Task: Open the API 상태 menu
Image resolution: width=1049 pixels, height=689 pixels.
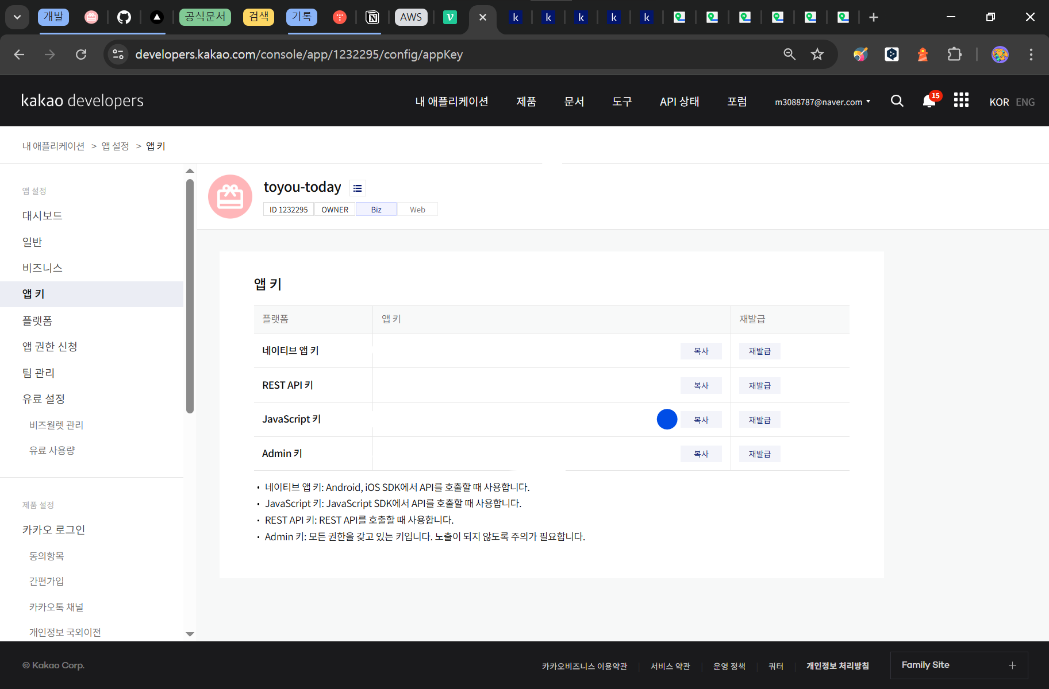Action: coord(679,102)
